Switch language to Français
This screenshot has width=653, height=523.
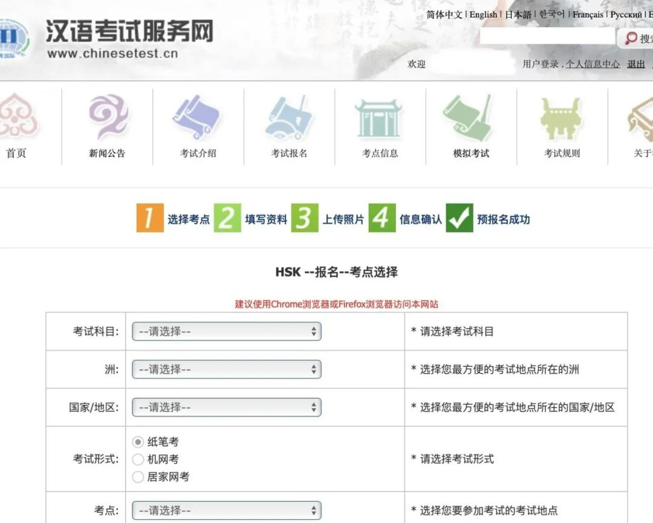[587, 15]
